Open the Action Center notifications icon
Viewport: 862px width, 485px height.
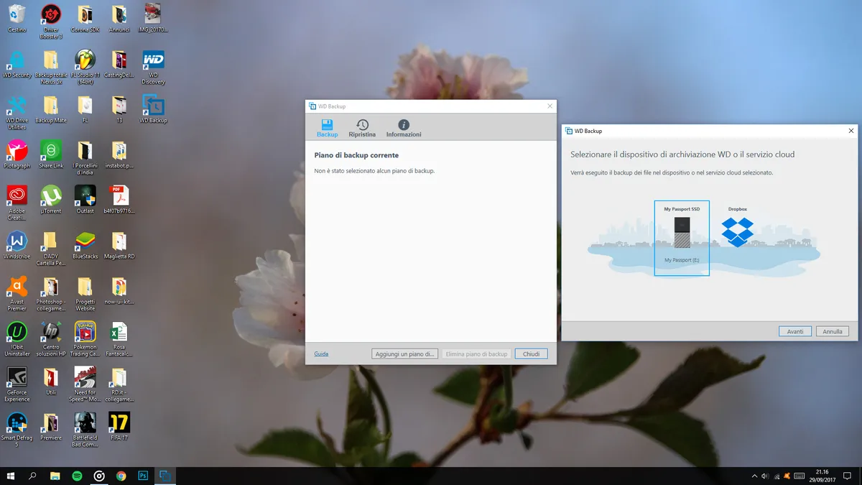coord(848,476)
